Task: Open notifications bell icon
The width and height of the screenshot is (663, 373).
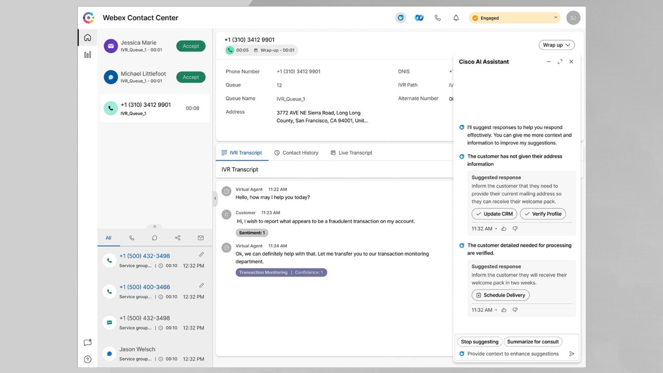Action: (x=456, y=18)
